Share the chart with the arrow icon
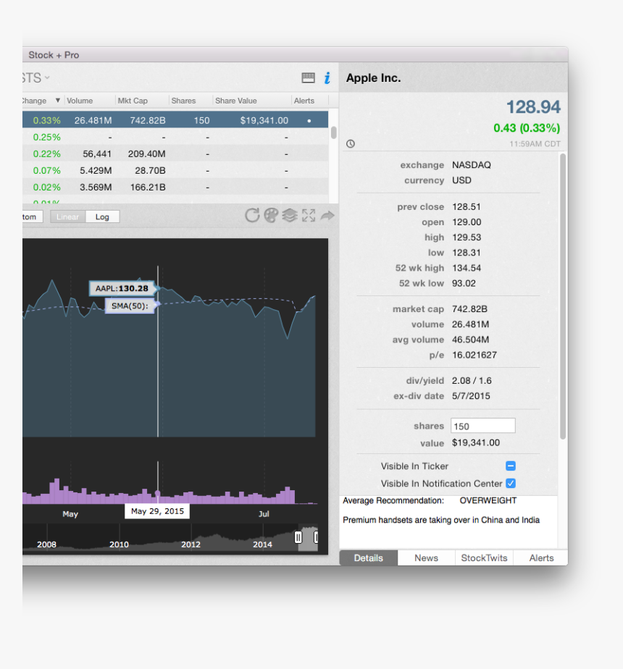Image resolution: width=623 pixels, height=669 pixels. click(327, 216)
